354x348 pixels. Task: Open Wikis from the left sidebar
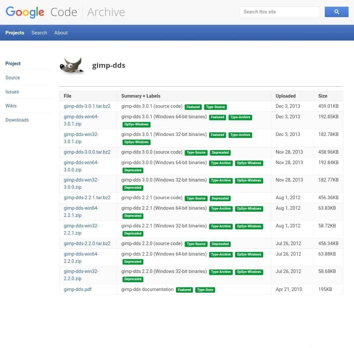[x=11, y=106]
